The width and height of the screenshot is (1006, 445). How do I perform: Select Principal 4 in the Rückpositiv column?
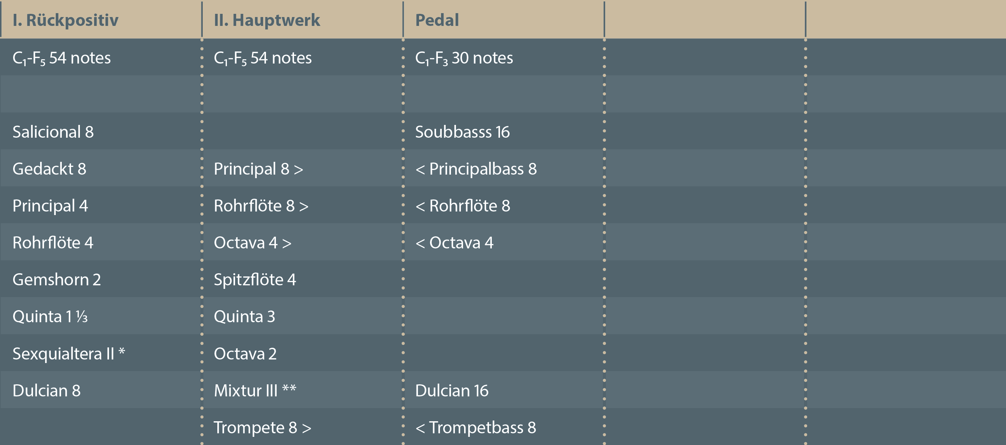click(x=50, y=206)
